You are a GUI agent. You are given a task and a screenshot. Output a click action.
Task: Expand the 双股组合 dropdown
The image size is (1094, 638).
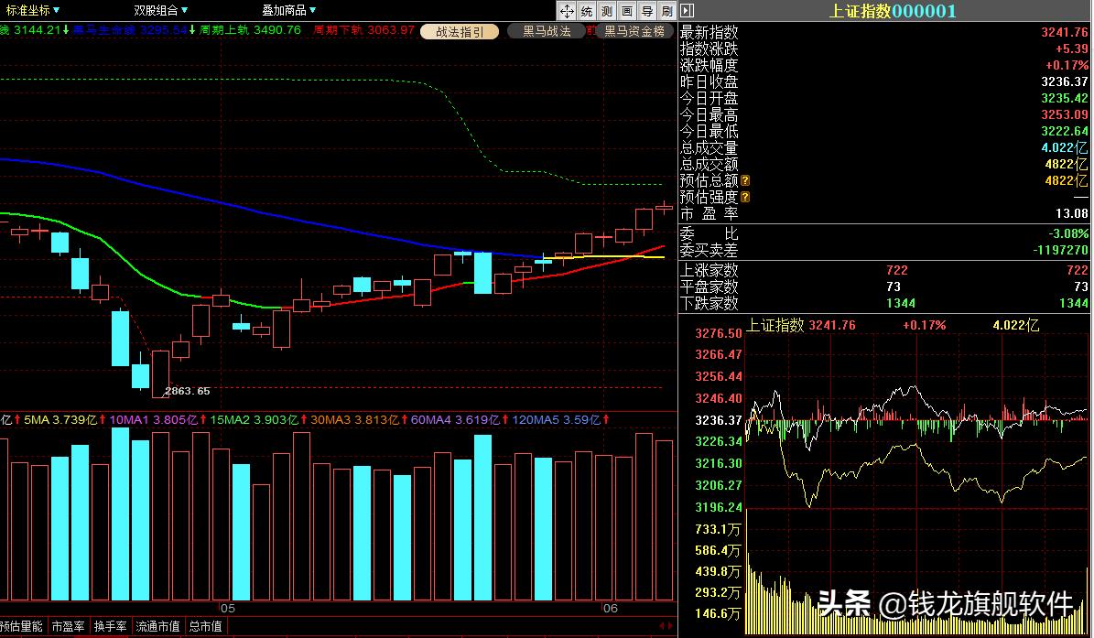point(160,11)
